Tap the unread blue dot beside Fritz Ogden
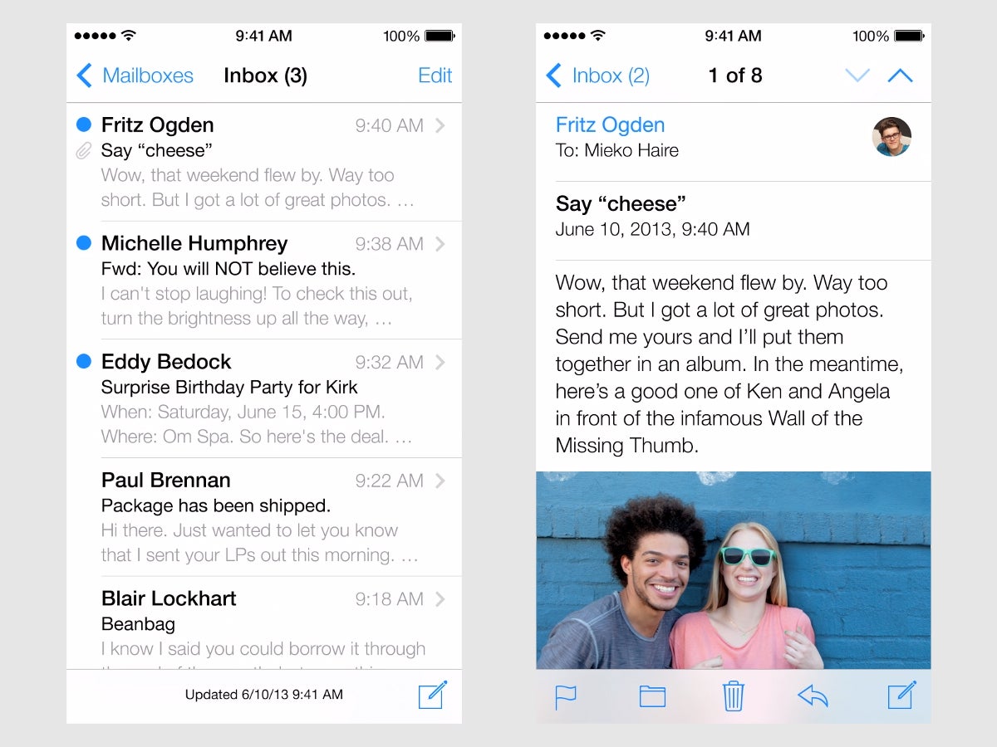Image resolution: width=997 pixels, height=747 pixels. tap(83, 124)
